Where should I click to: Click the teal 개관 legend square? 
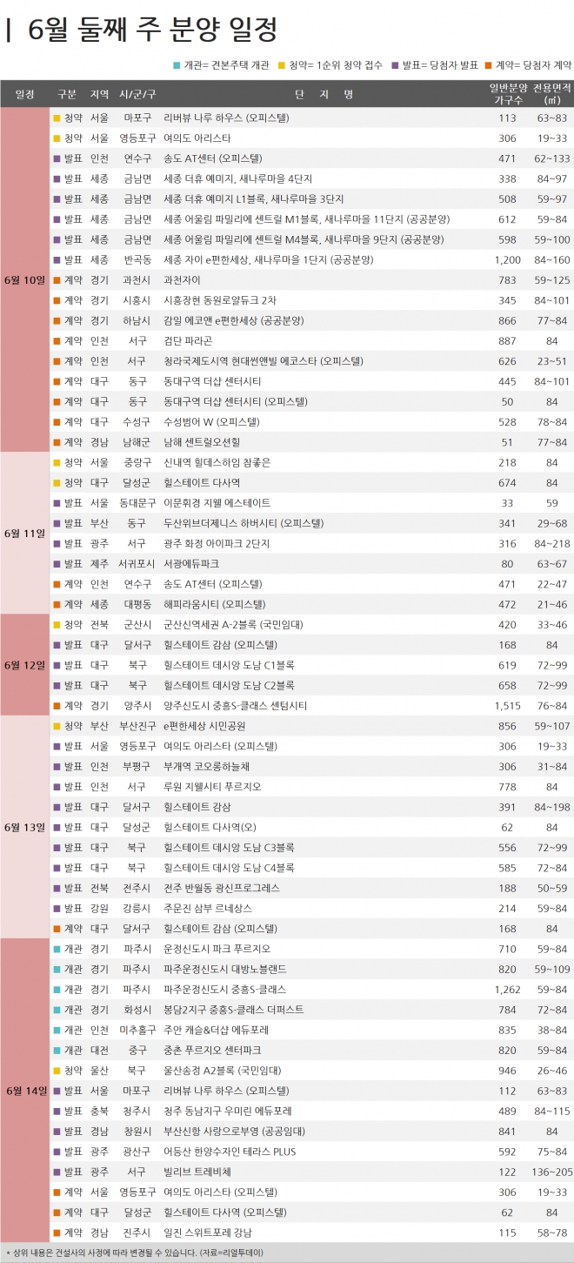tap(177, 65)
